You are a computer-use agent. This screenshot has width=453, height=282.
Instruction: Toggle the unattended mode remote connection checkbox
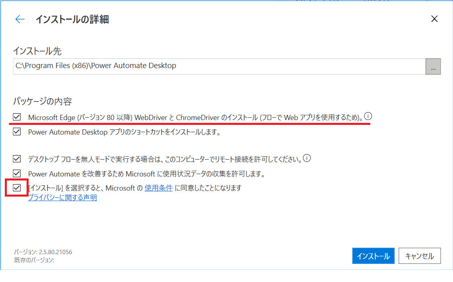(17, 159)
